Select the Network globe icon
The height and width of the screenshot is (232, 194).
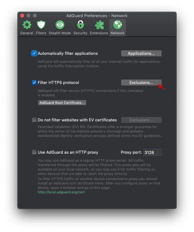pyautogui.click(x=117, y=25)
